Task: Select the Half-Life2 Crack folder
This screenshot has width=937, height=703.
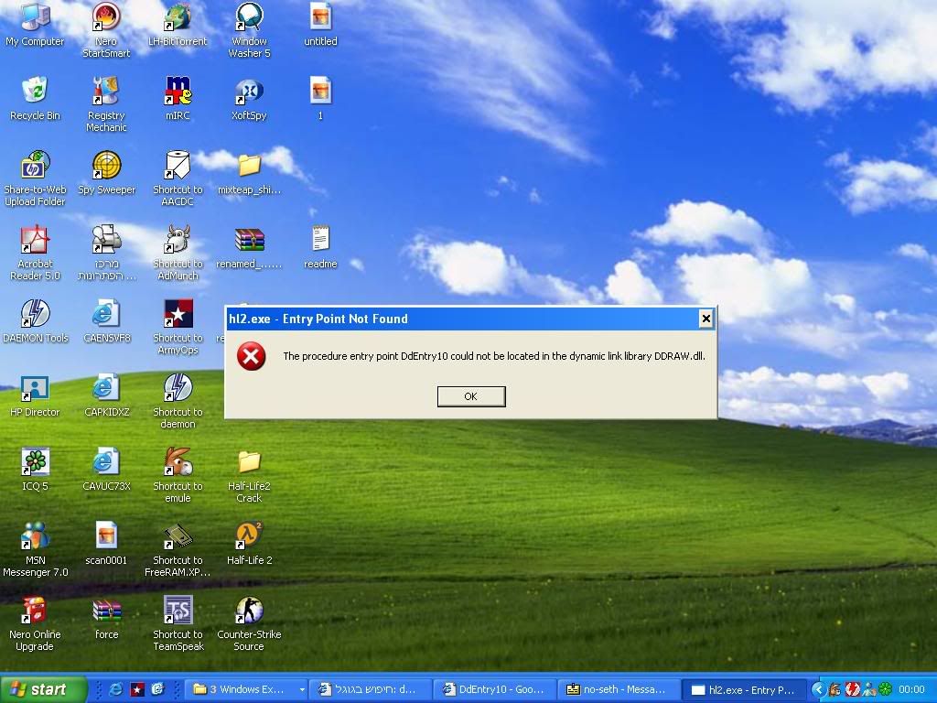Action: [x=249, y=475]
